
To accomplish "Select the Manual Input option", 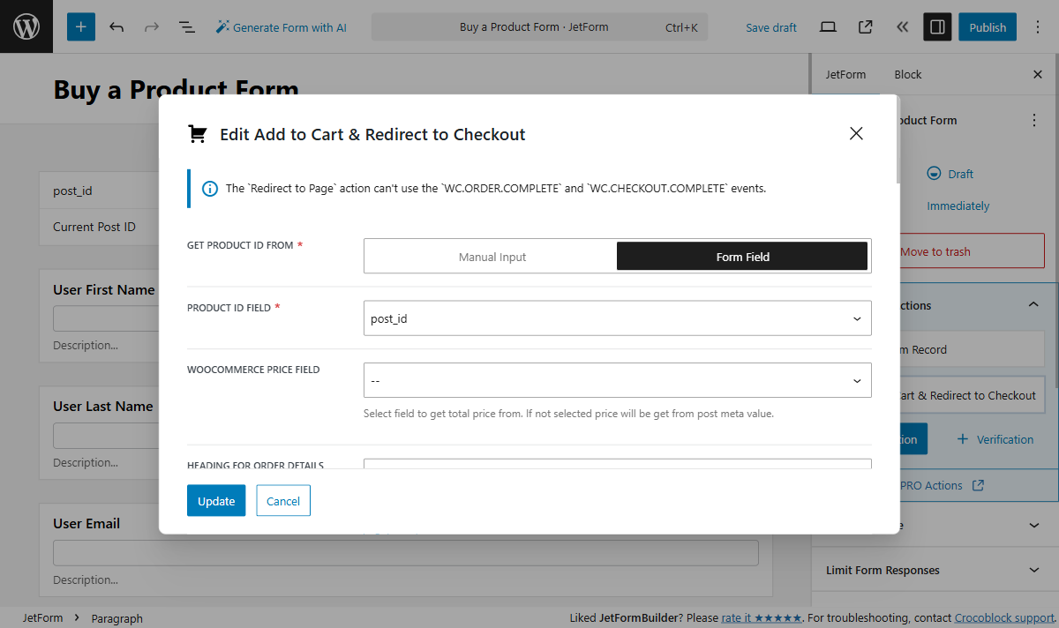I will 492,257.
